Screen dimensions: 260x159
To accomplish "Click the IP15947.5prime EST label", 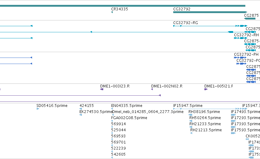I will pos(188,106).
